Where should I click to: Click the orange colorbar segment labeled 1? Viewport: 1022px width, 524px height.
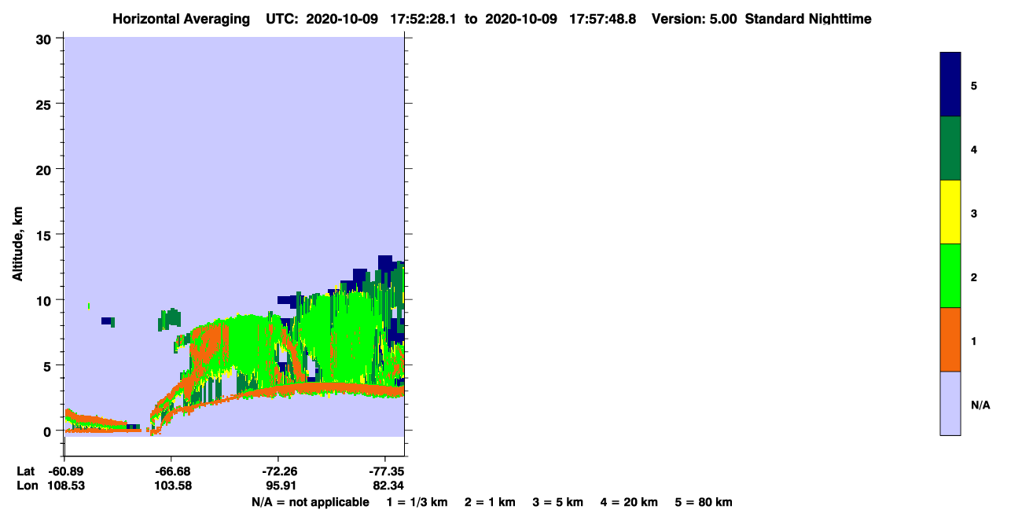click(950, 339)
